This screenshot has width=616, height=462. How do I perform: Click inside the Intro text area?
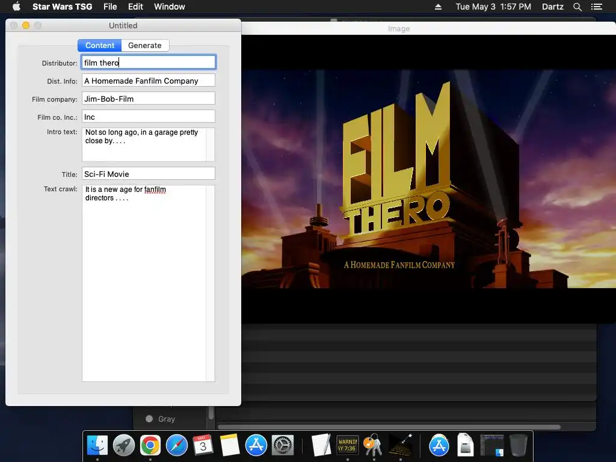(x=149, y=144)
